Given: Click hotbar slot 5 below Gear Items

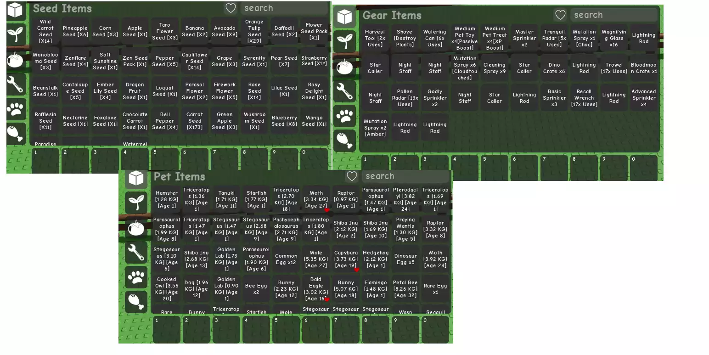Looking at the screenshot, I should [x=494, y=168].
